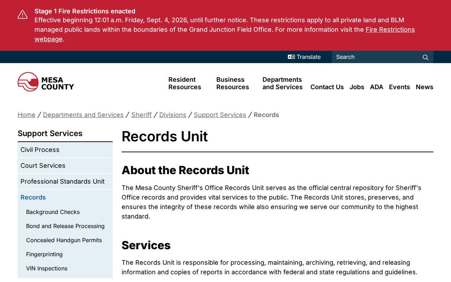The image size is (451, 282).
Task: Click Departments and Services breadcrumb link
Action: [x=83, y=115]
